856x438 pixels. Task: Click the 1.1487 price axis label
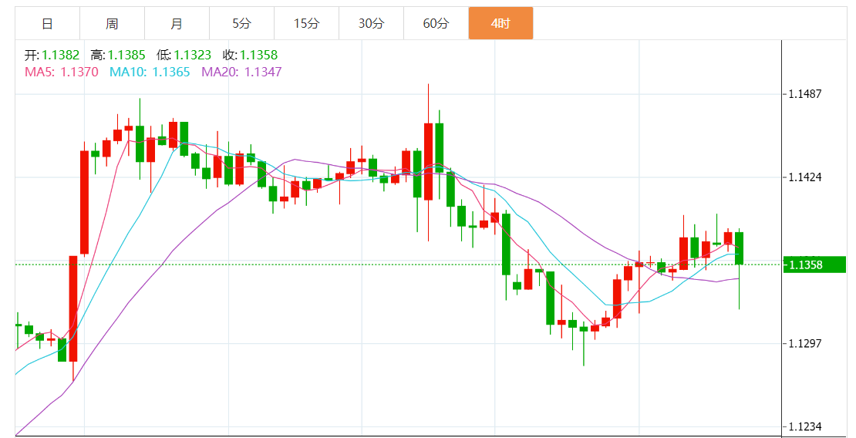(x=804, y=94)
